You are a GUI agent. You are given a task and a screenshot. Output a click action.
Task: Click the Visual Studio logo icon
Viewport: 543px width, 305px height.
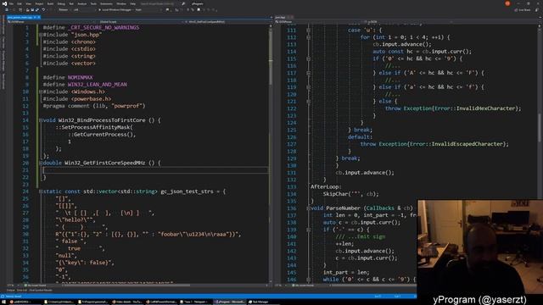coord(4,3)
